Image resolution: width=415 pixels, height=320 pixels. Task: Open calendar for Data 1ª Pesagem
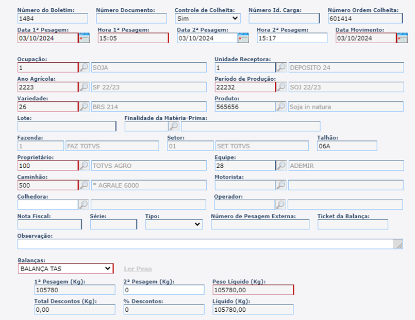(84, 38)
